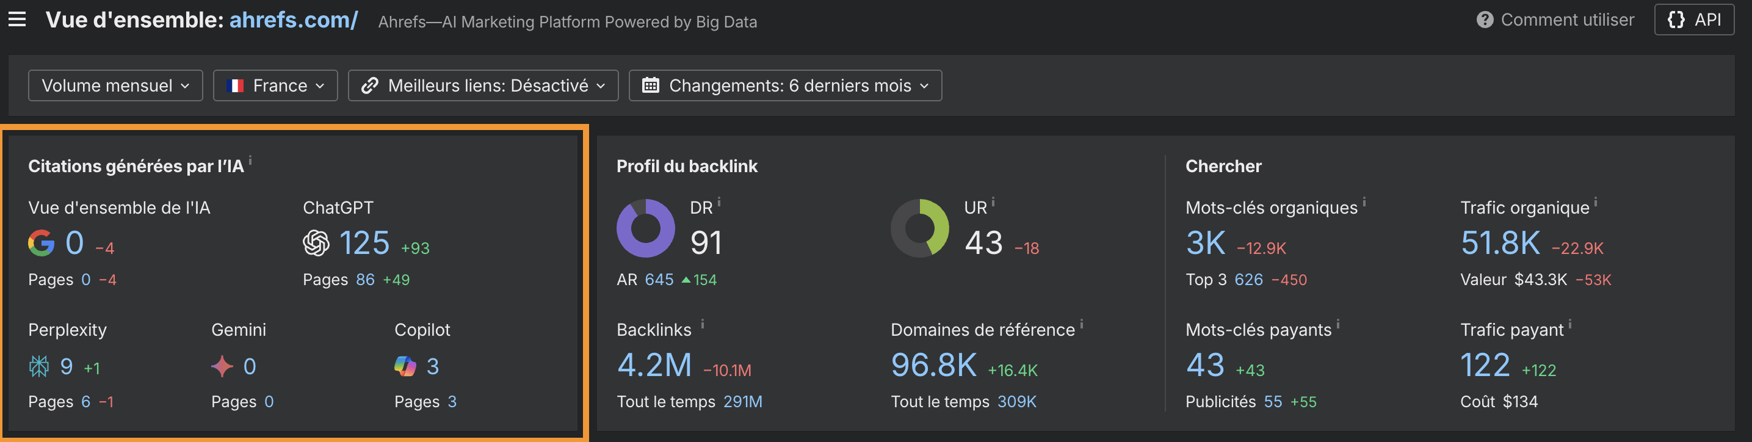The image size is (1752, 442).
Task: Click Copilot Pages value 3
Action: coord(452,402)
